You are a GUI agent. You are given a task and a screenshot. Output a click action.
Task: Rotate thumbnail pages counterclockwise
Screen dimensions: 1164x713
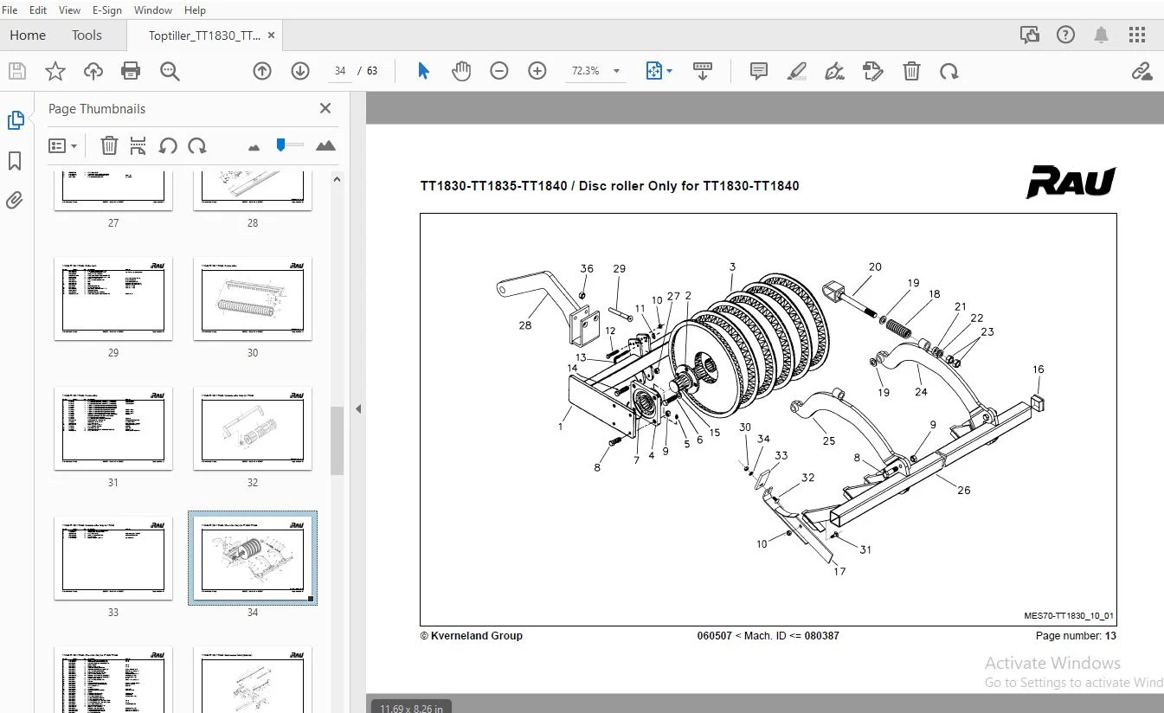(168, 145)
